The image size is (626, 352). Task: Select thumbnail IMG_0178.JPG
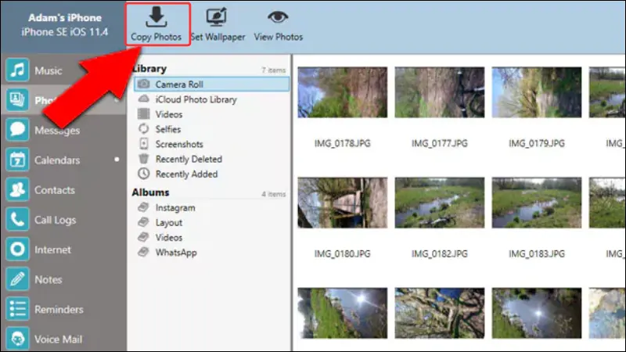343,92
